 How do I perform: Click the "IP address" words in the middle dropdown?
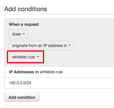pyautogui.click(x=52, y=46)
